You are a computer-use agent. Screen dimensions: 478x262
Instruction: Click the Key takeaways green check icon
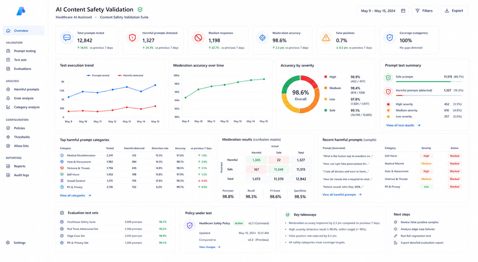[x=288, y=215]
